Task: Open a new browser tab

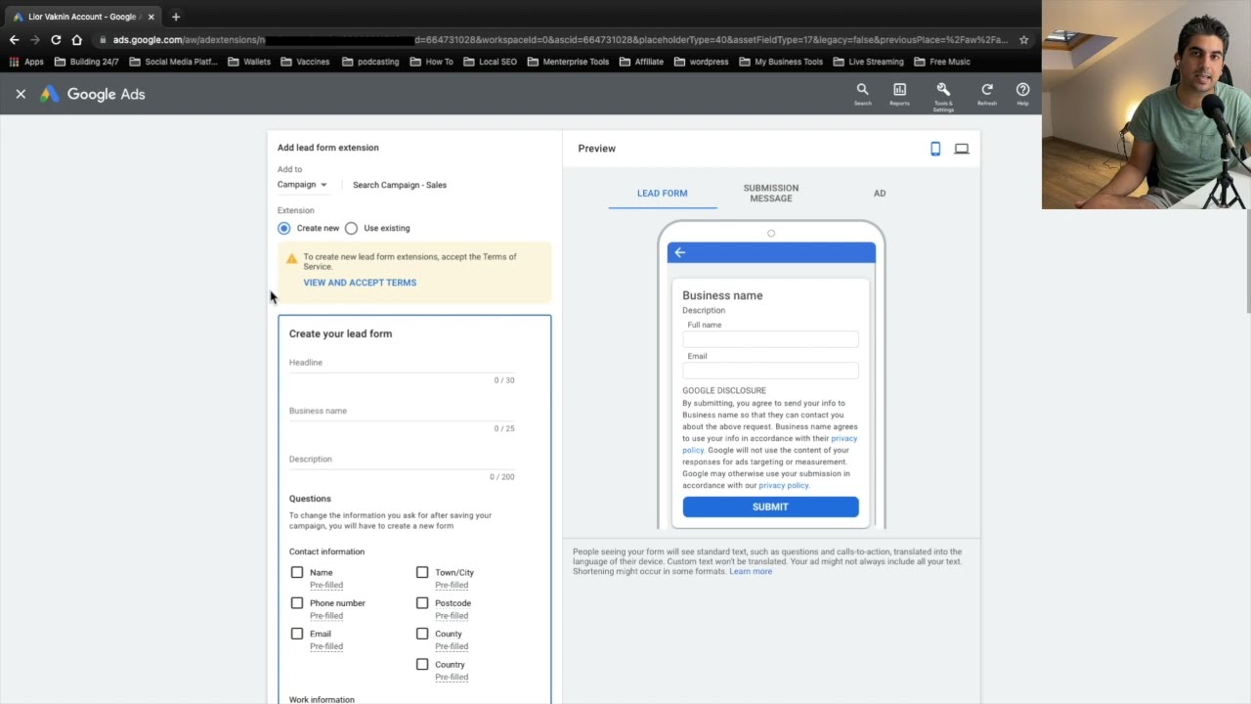Action: tap(176, 17)
